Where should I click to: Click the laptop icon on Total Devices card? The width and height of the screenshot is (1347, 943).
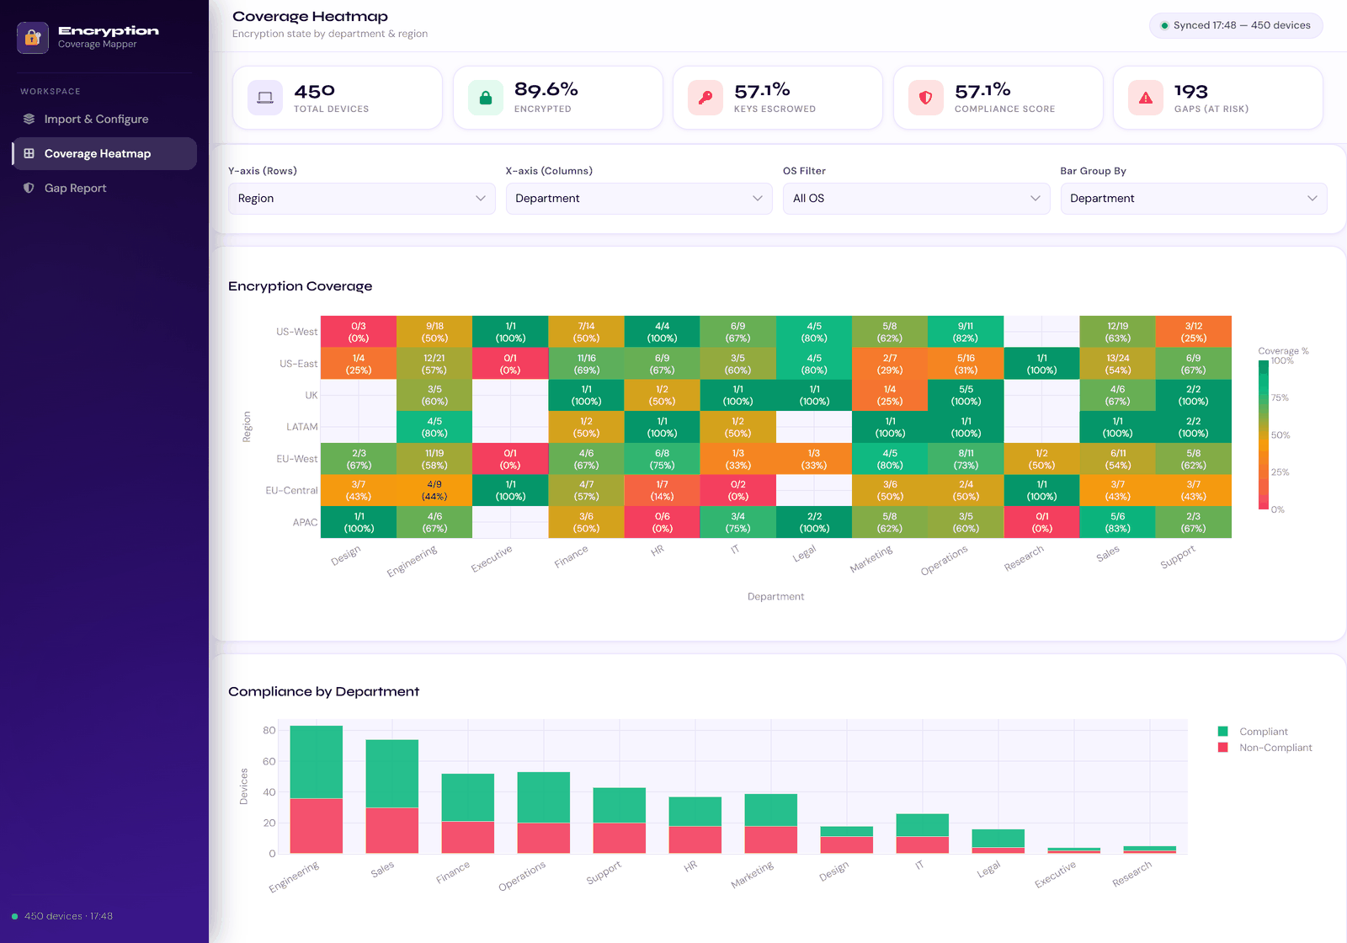click(x=265, y=98)
